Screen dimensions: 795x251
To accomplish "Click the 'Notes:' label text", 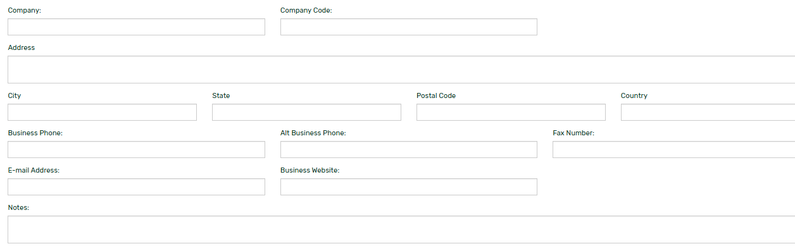I will coord(19,207).
